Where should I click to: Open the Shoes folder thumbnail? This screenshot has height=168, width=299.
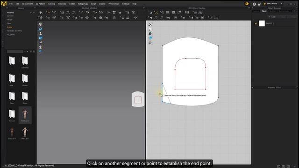point(25,98)
